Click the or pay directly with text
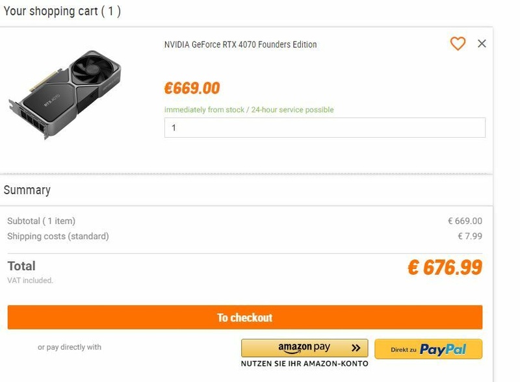Viewport: 520px width, 382px height. [x=70, y=347]
